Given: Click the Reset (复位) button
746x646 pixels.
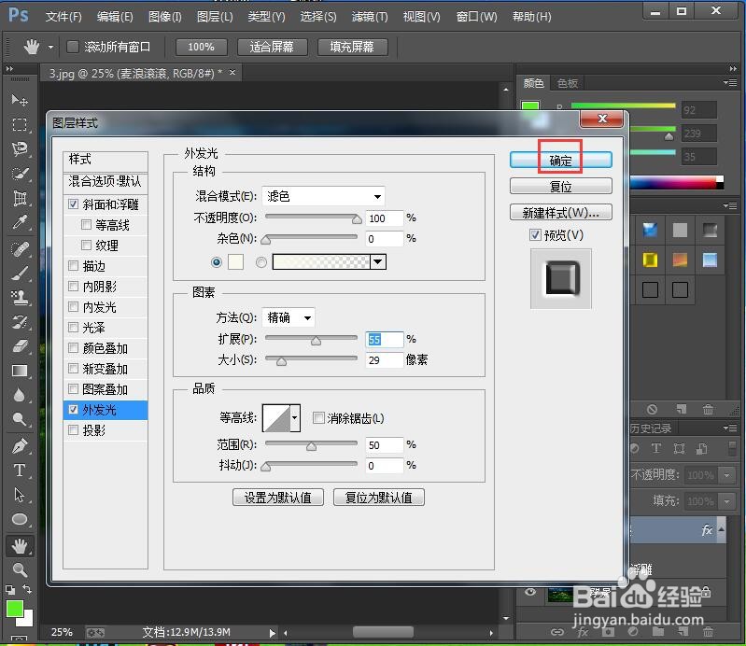Looking at the screenshot, I should pyautogui.click(x=560, y=186).
